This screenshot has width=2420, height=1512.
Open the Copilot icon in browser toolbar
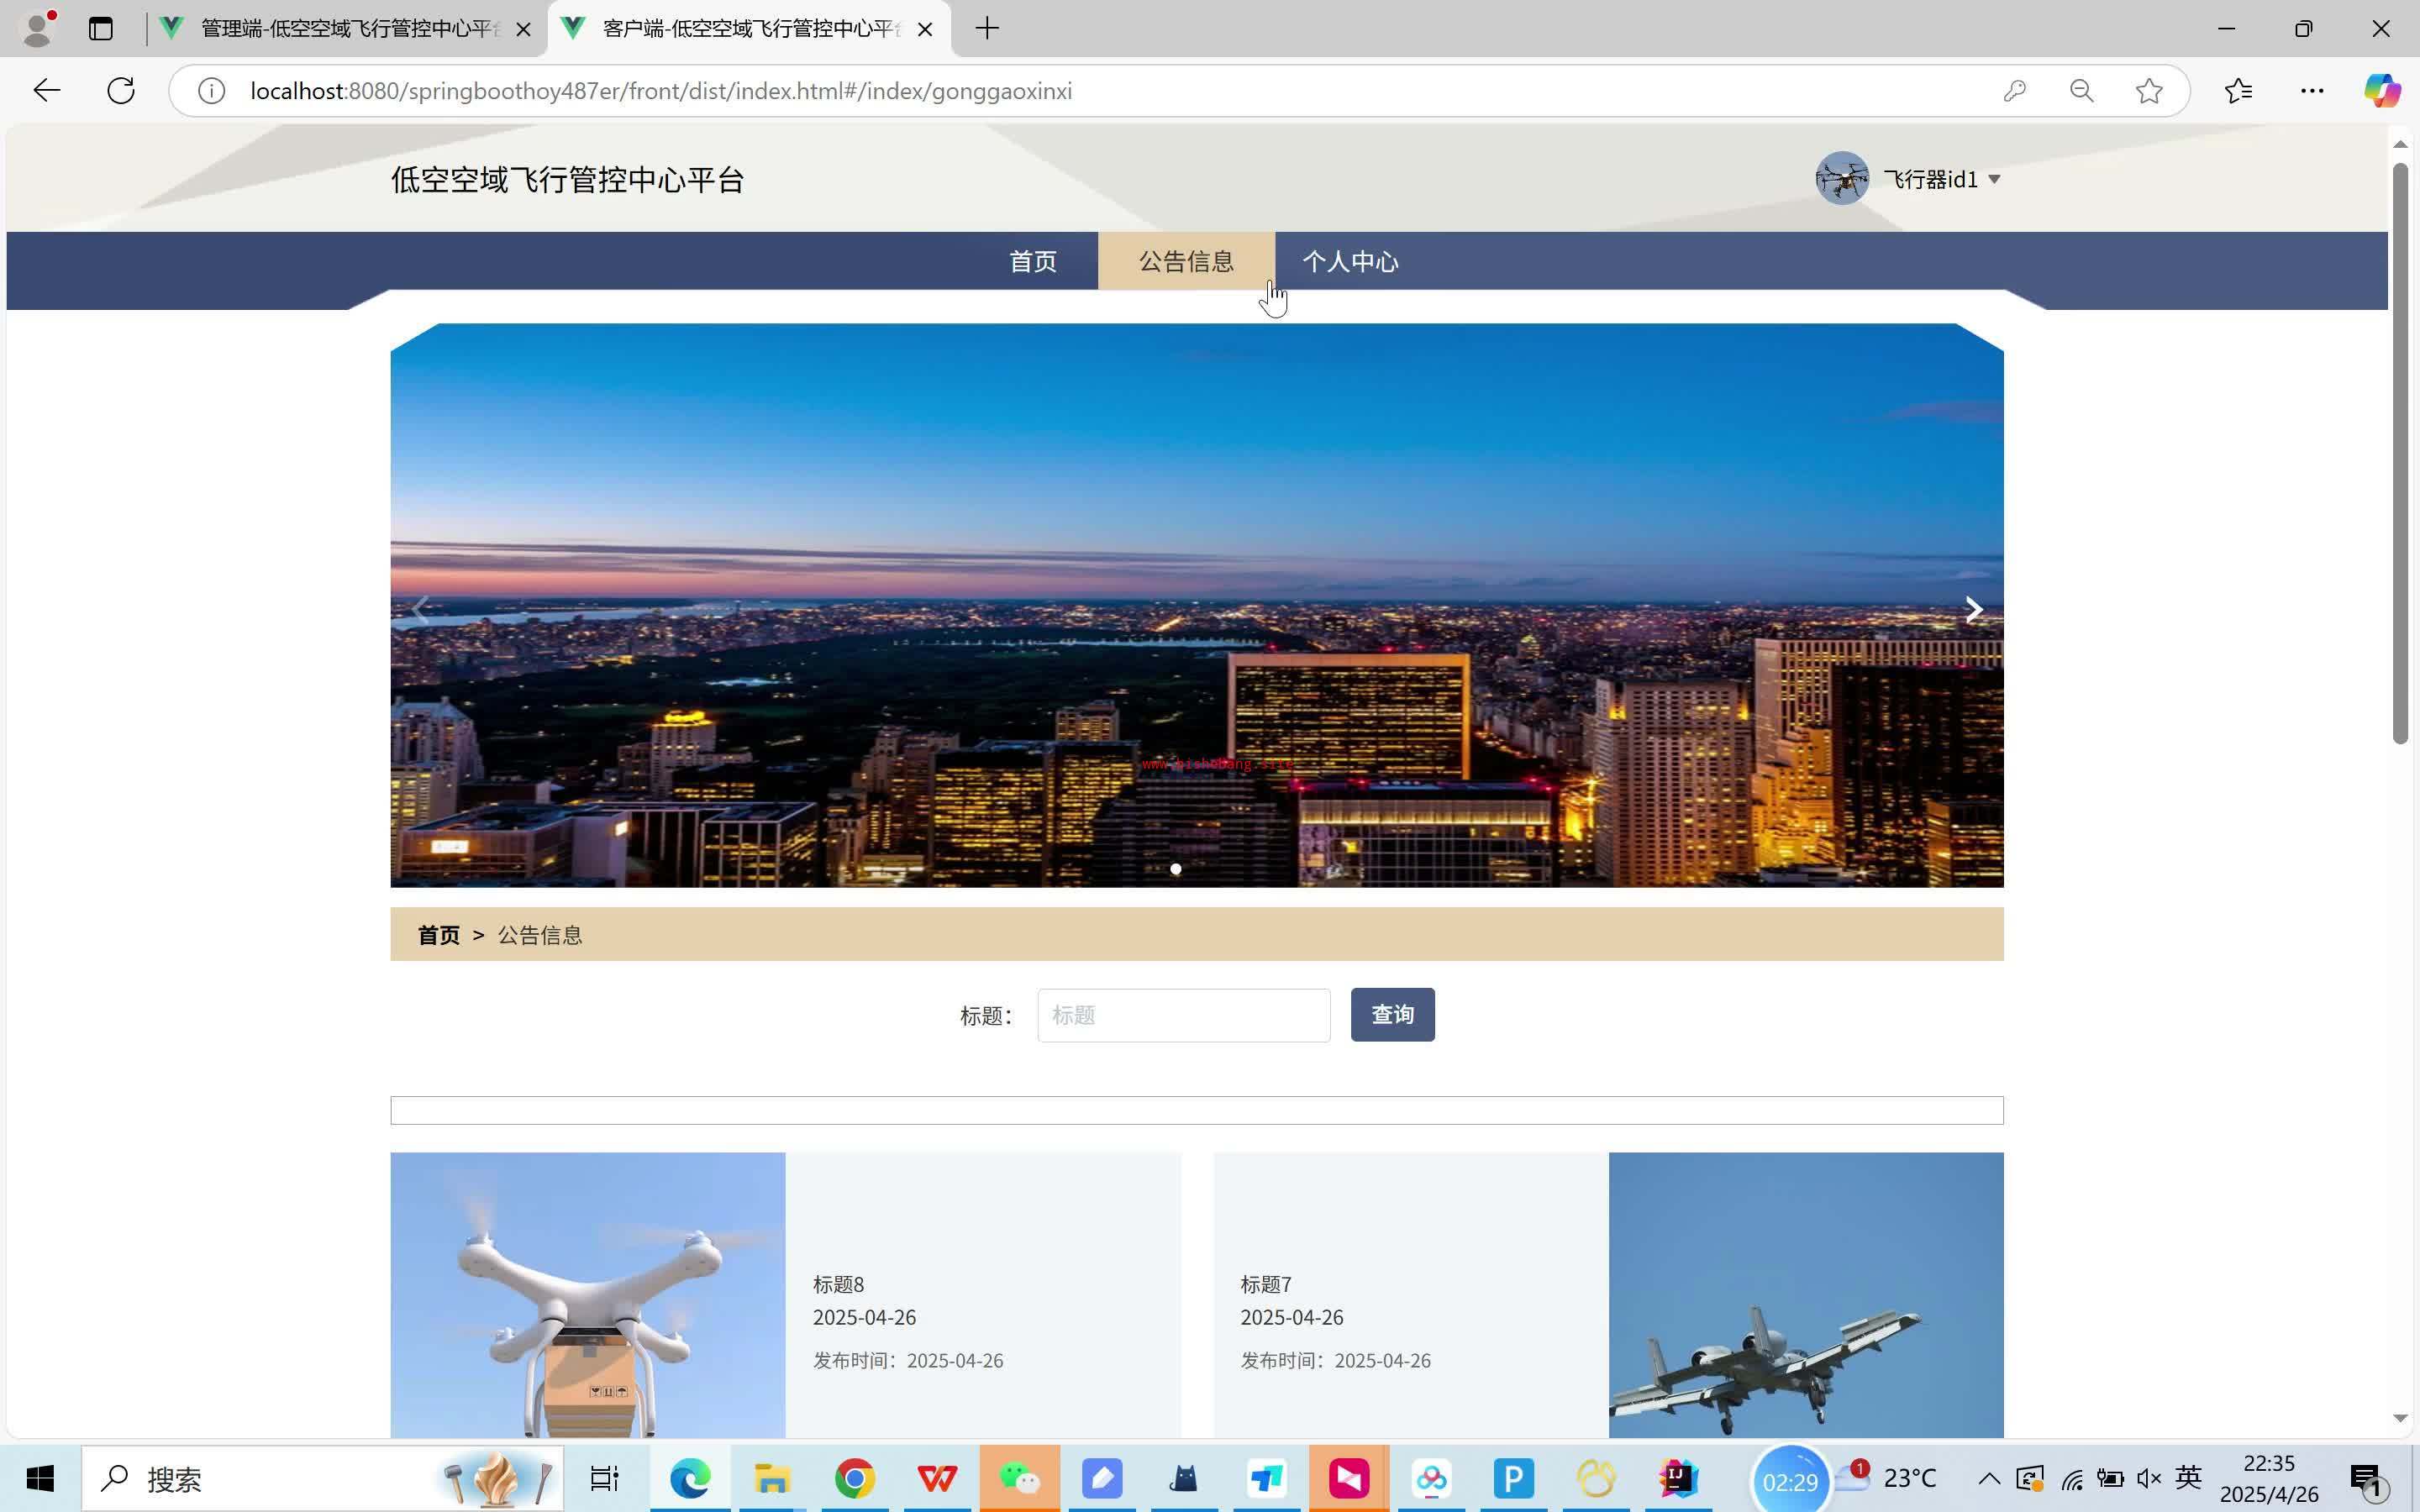pos(2381,91)
